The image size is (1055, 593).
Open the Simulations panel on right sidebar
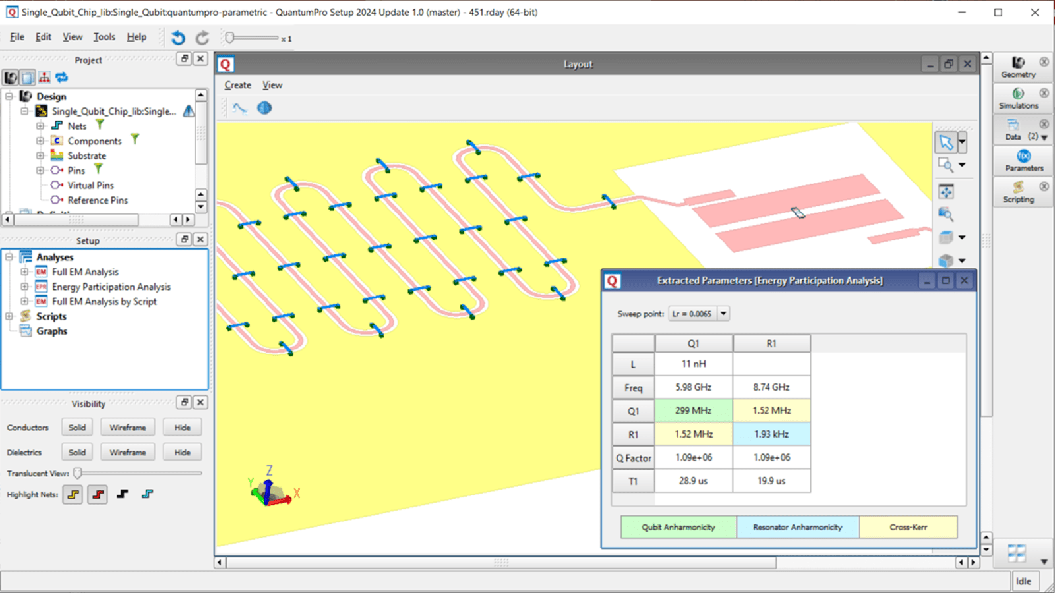click(x=1018, y=98)
